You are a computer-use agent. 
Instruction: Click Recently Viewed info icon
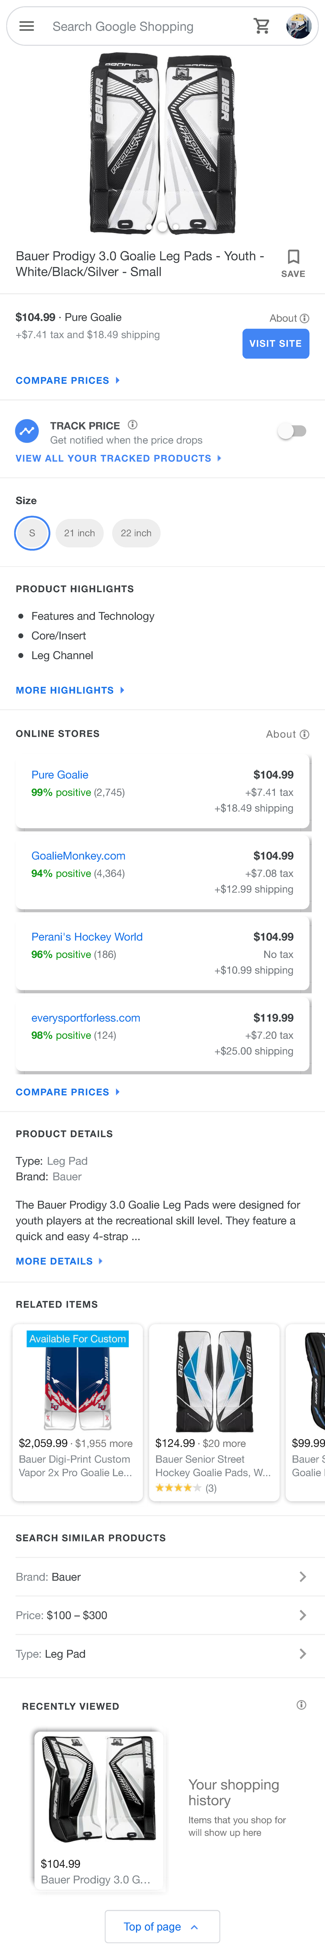301,1705
